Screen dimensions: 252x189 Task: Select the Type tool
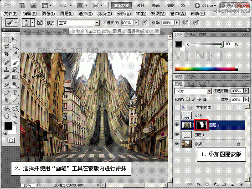[x=15, y=93]
